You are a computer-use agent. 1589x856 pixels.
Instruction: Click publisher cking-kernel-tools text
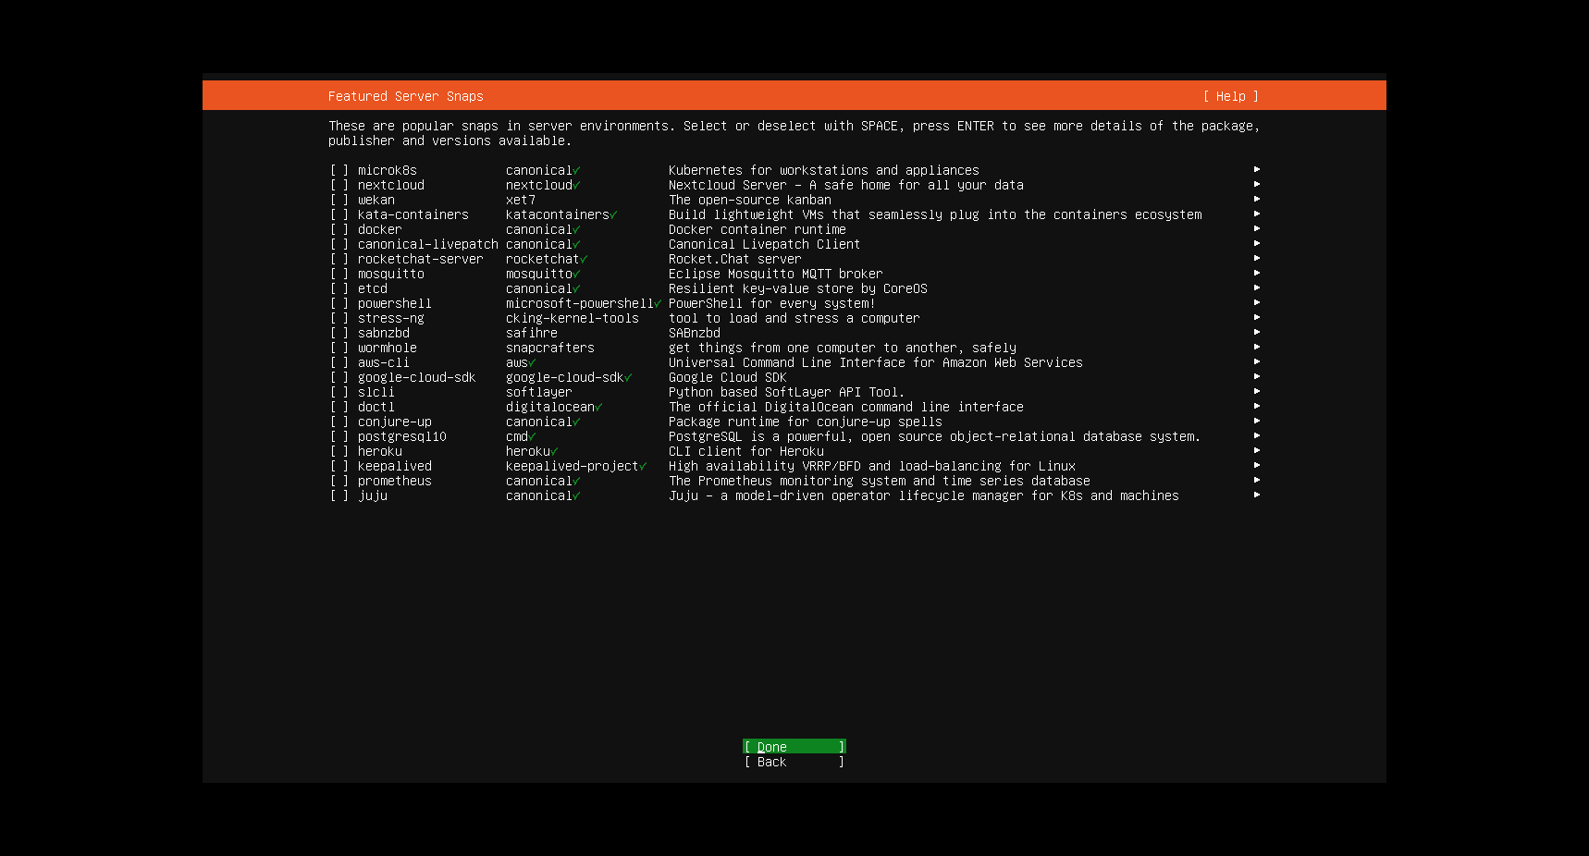click(x=573, y=318)
